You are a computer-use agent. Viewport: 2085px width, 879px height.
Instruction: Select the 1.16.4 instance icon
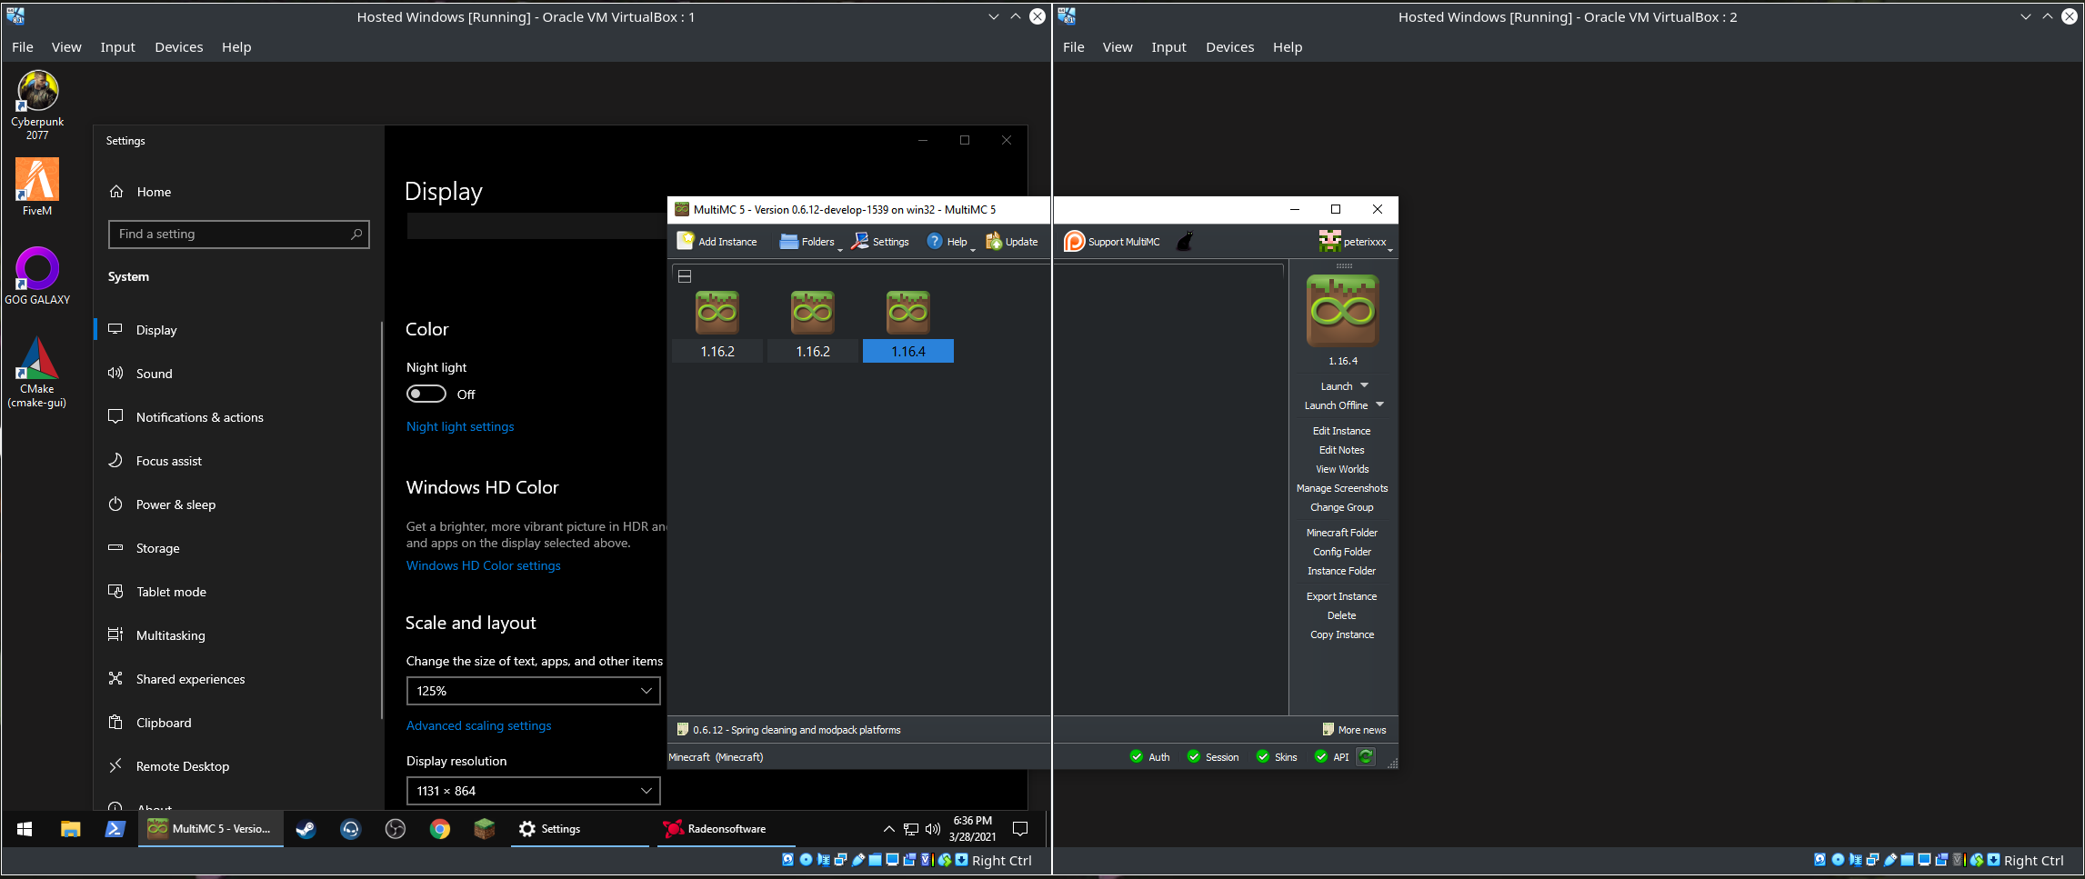[x=907, y=311]
